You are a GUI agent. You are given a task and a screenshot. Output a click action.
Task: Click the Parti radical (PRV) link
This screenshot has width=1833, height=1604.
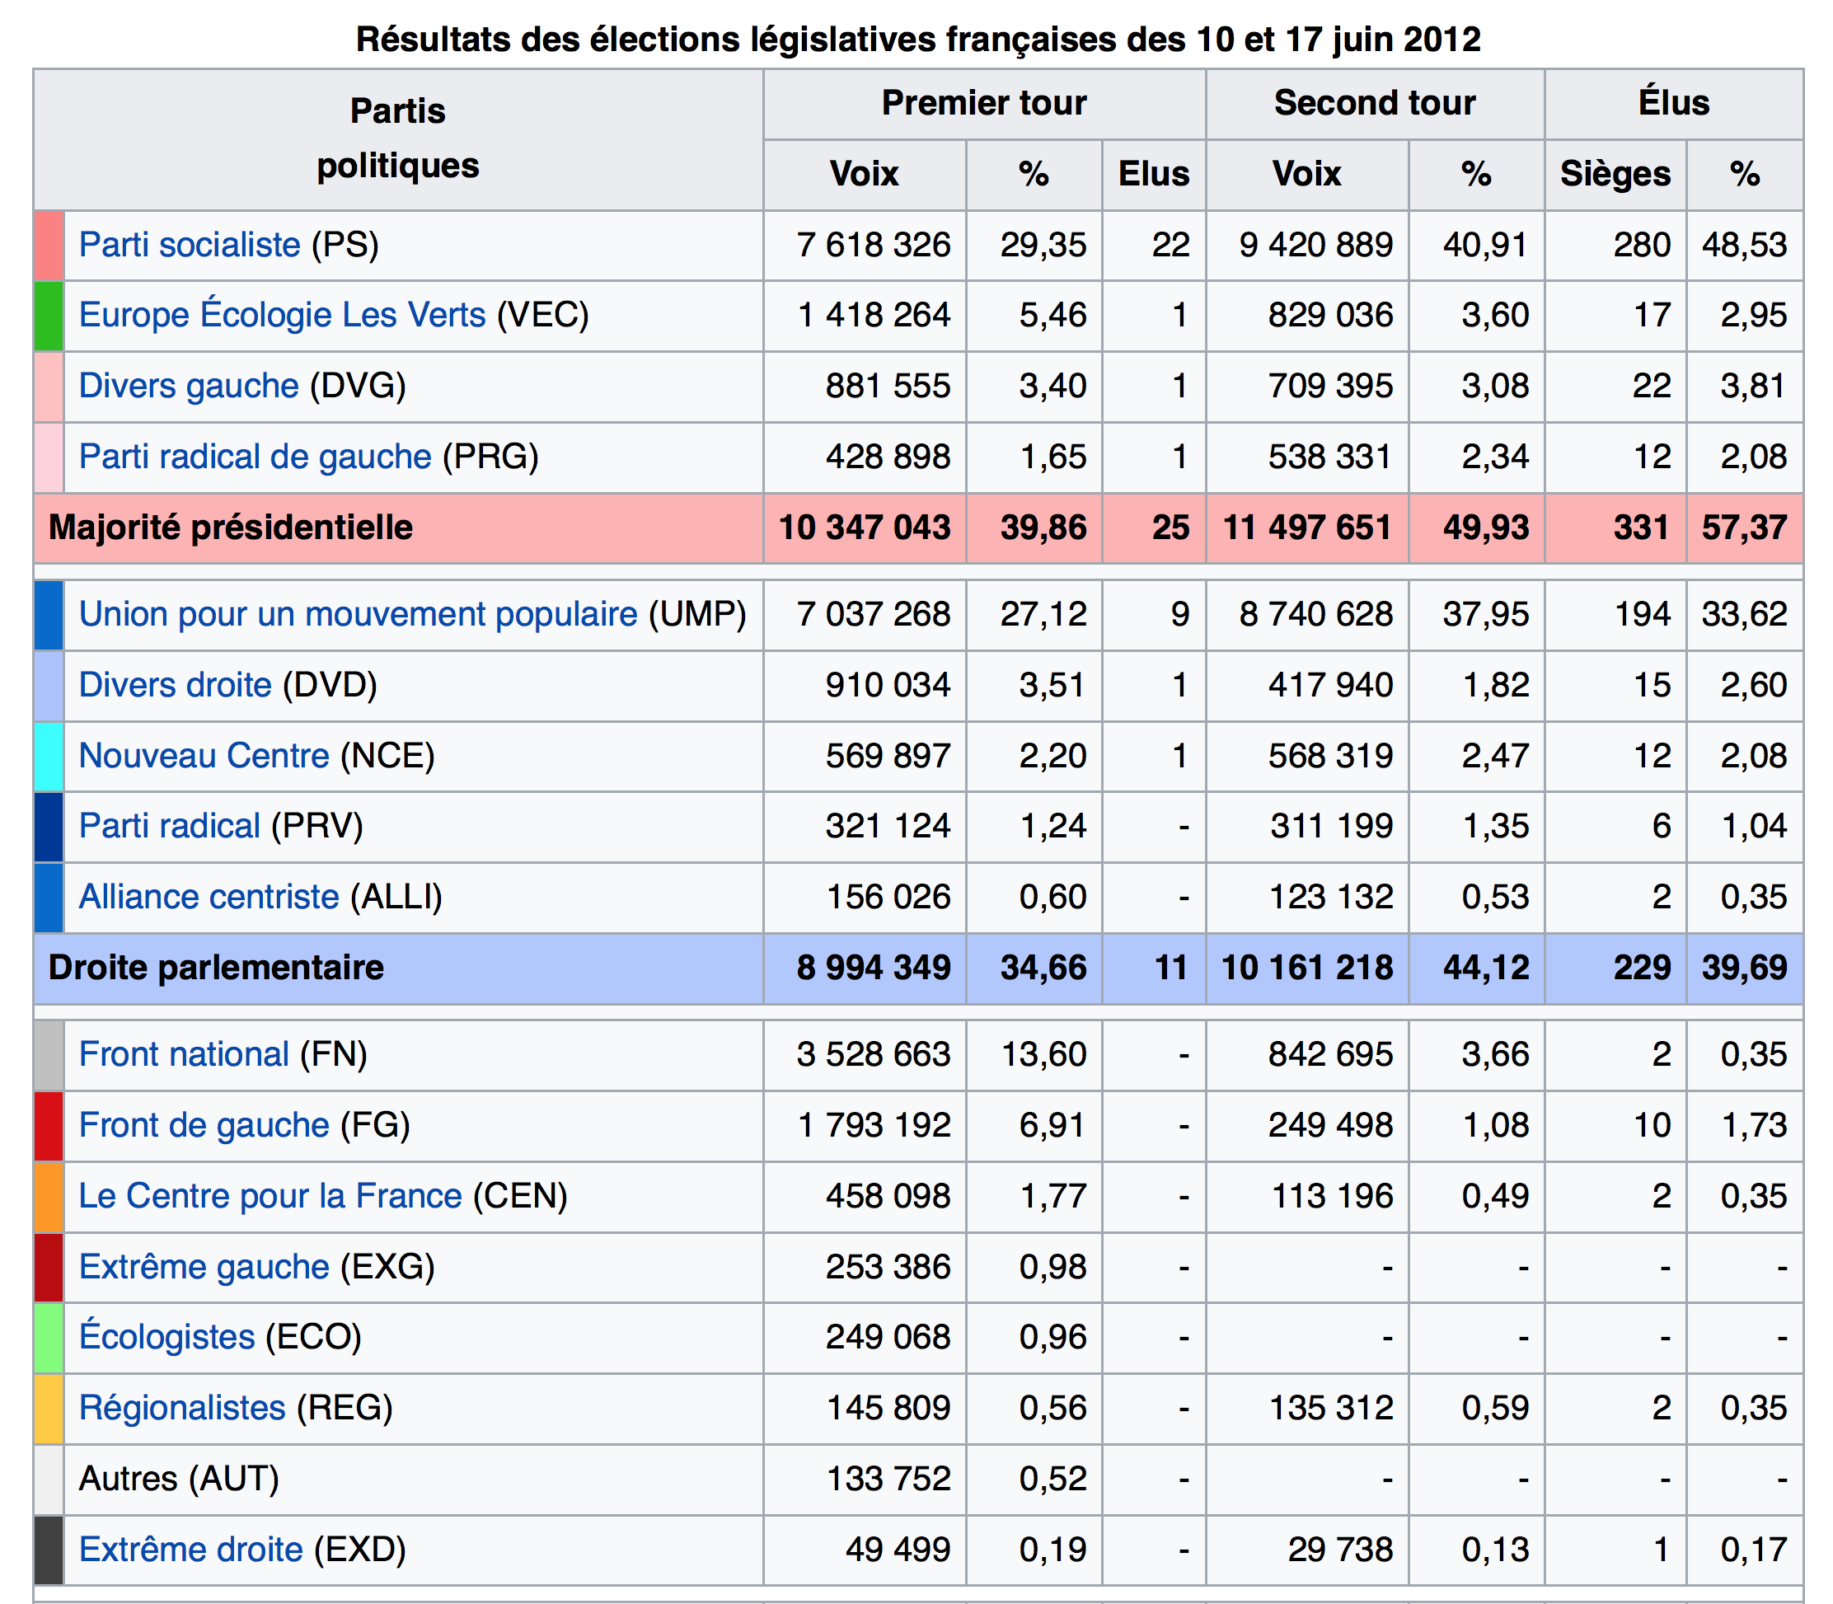169,825
